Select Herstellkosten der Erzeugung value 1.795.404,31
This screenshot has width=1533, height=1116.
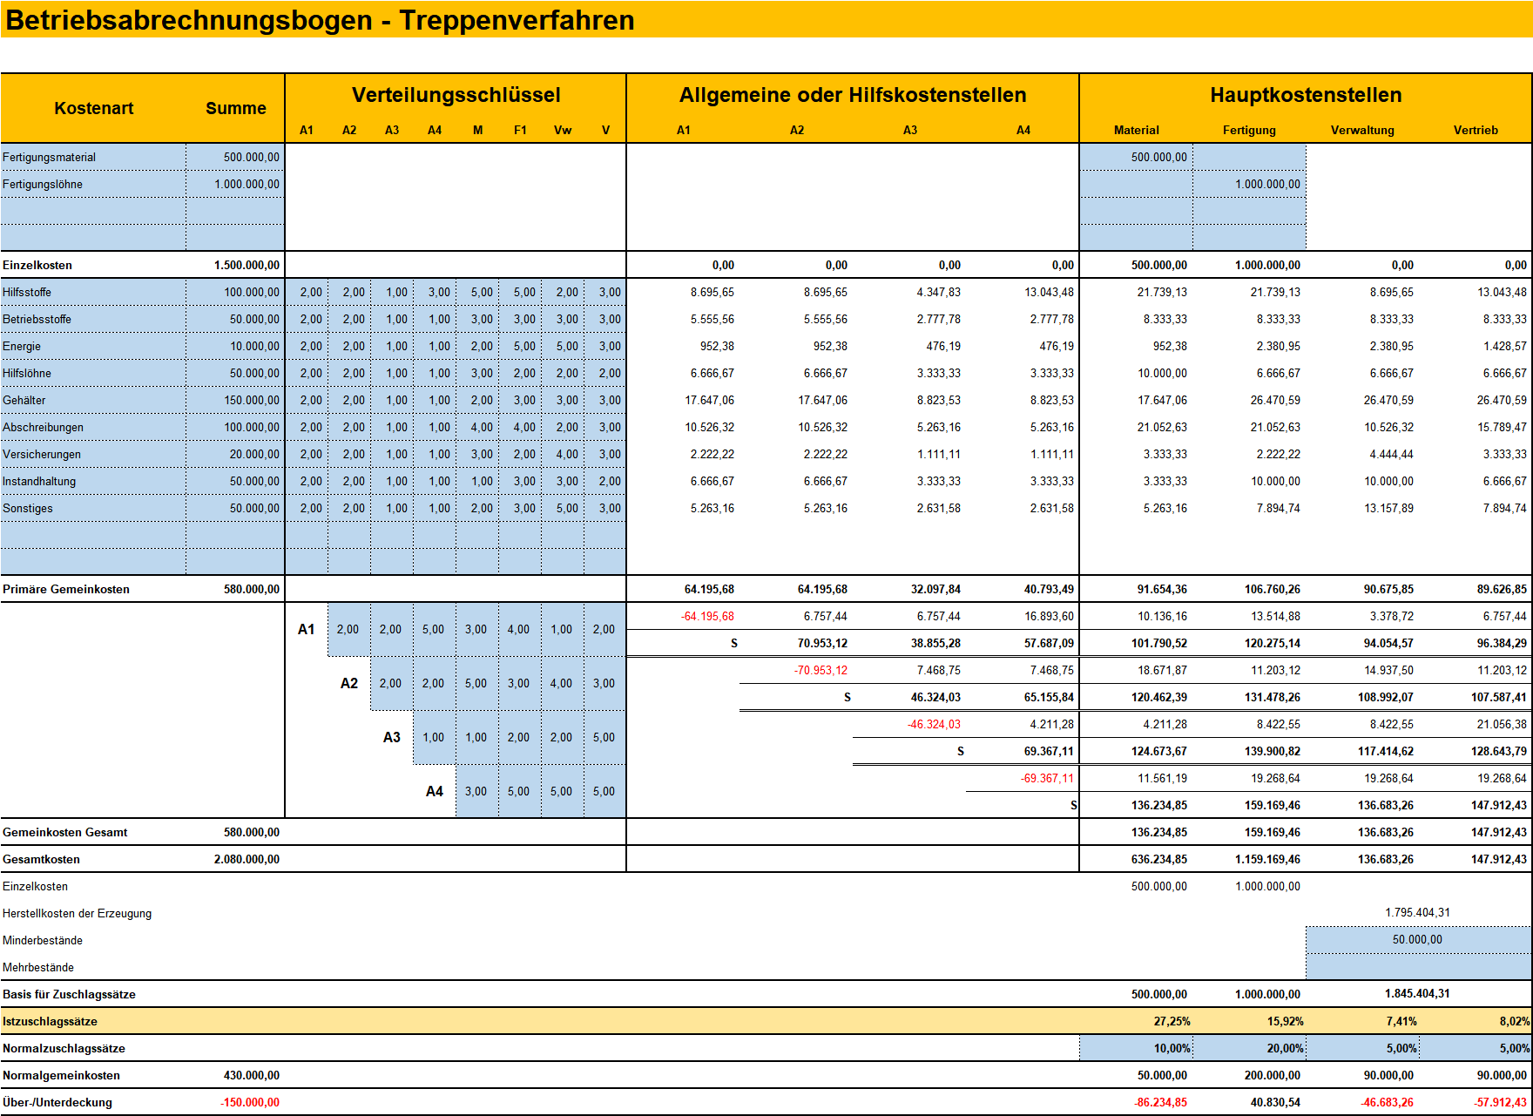click(1417, 912)
